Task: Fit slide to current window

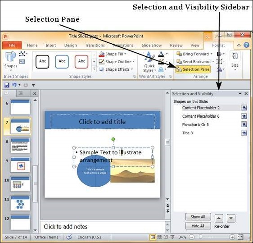Action: click(240, 237)
